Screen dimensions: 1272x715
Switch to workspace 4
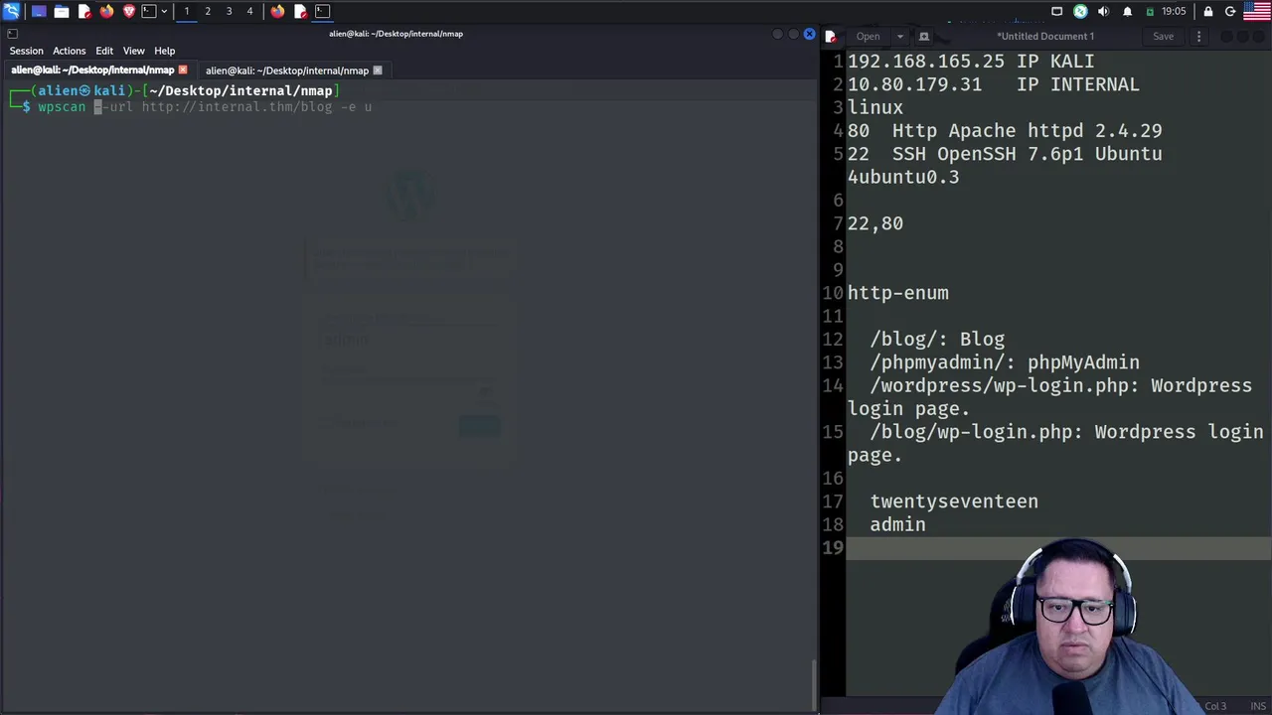tap(249, 11)
